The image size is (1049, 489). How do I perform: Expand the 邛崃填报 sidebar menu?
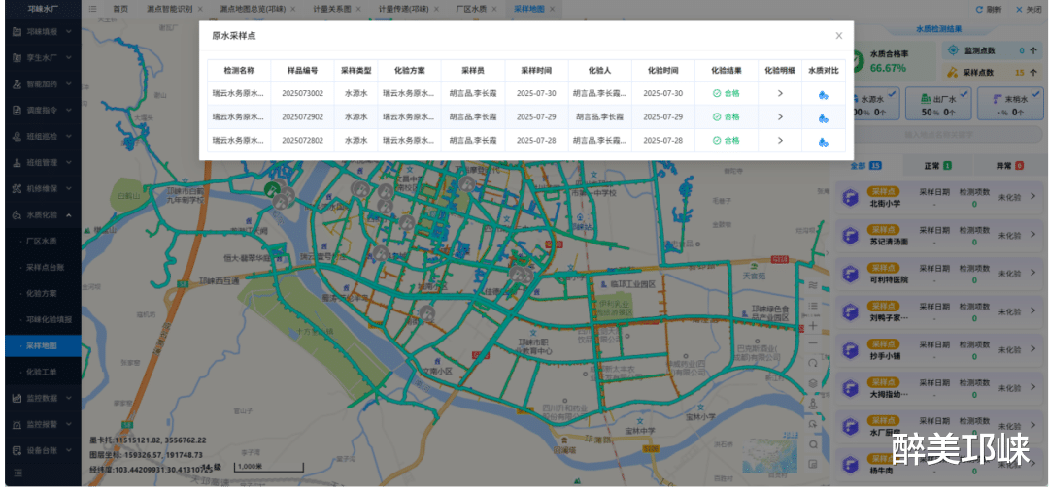click(x=43, y=31)
